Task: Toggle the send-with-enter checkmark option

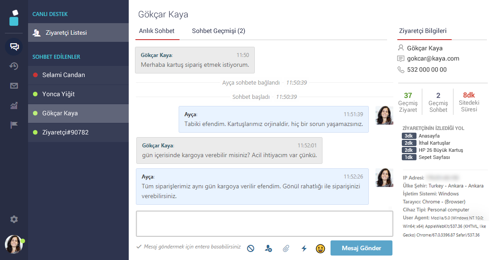Action: pos(139,247)
